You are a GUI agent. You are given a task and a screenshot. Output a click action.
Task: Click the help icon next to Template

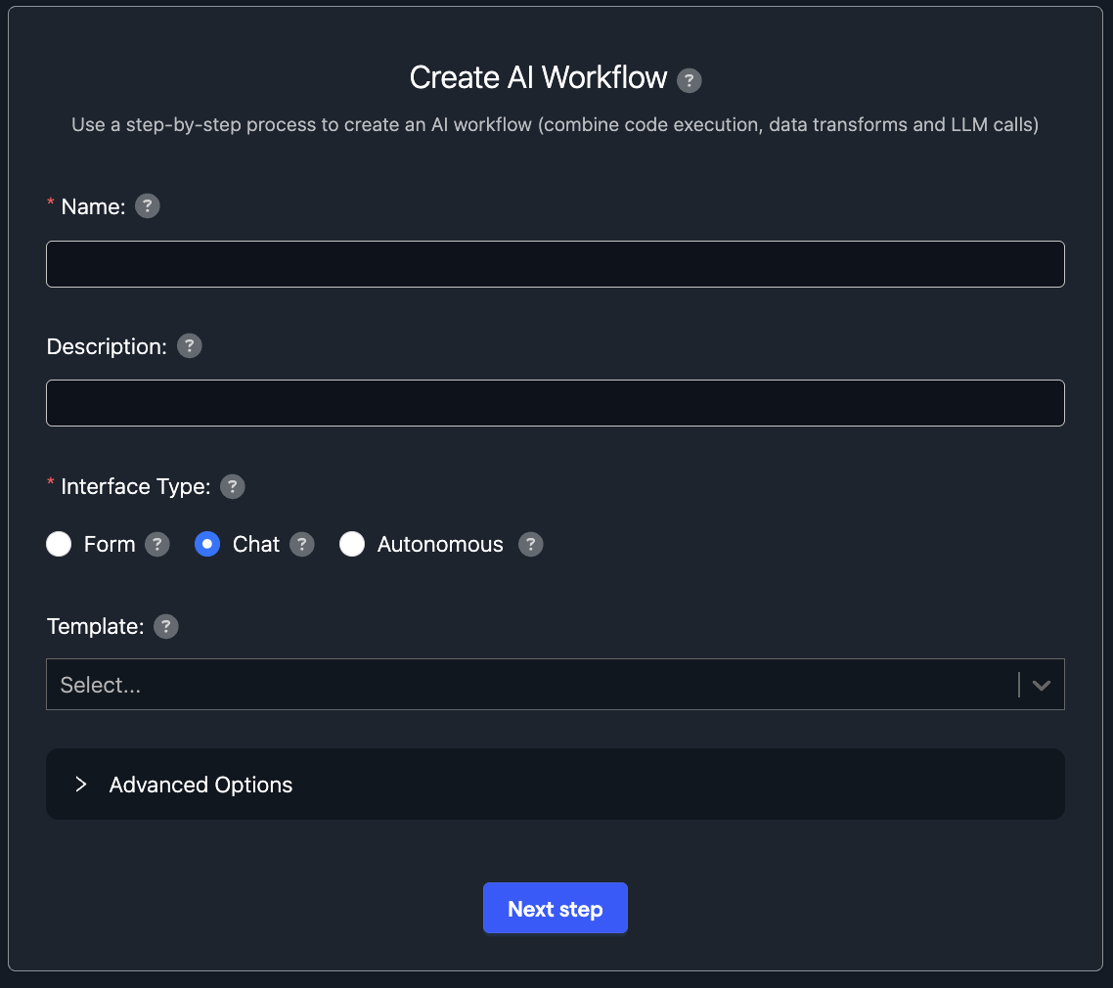[x=166, y=626]
